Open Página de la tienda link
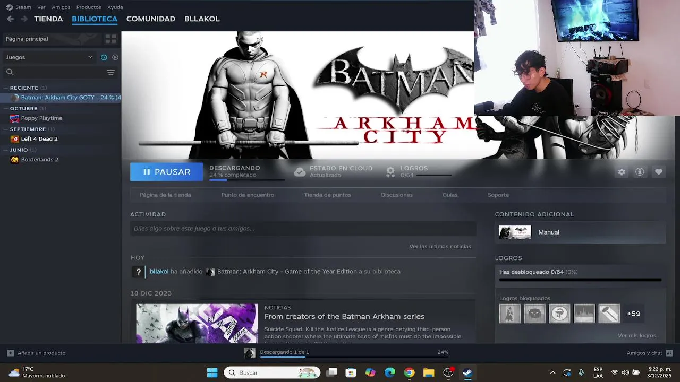680x382 pixels. pos(165,195)
